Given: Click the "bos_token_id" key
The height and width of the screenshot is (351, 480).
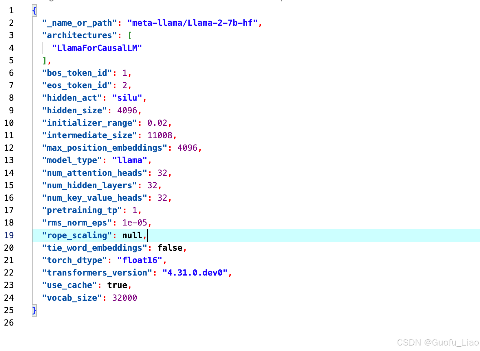Looking at the screenshot, I should (77, 73).
